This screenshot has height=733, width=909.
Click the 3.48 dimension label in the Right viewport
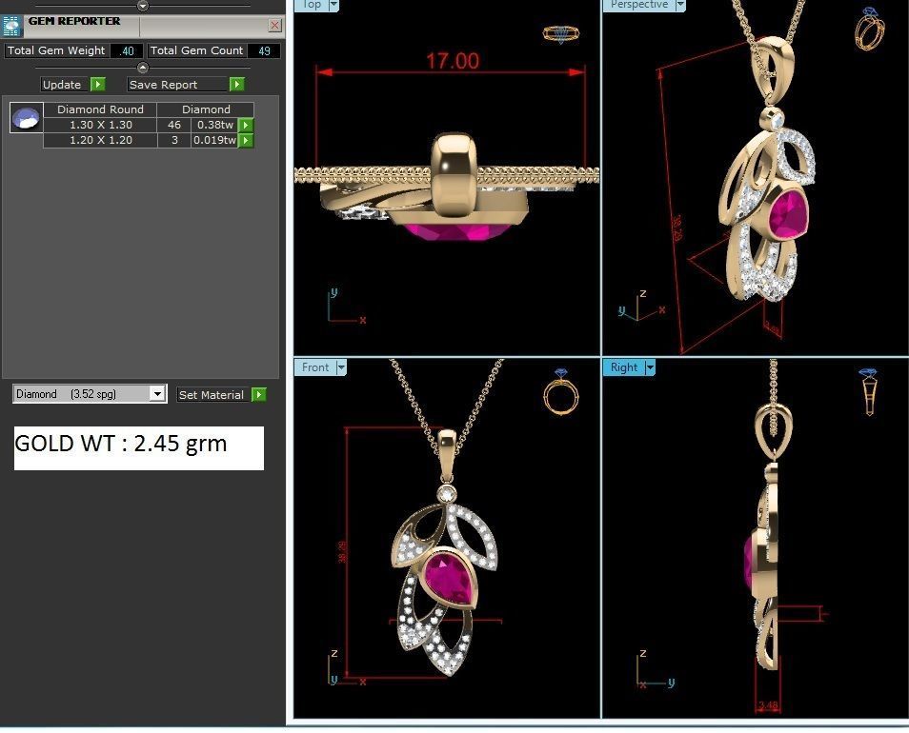click(x=768, y=705)
